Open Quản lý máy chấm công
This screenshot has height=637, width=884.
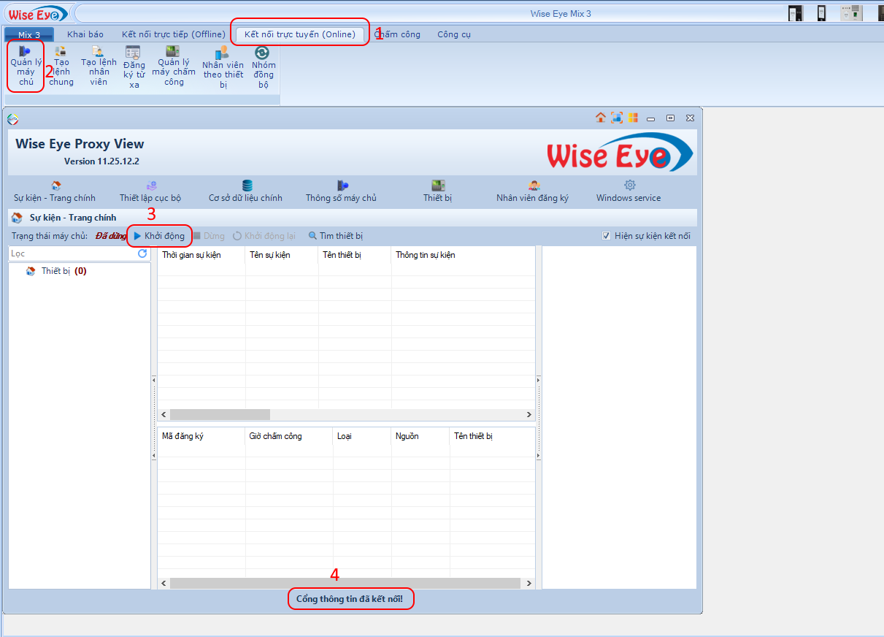173,64
